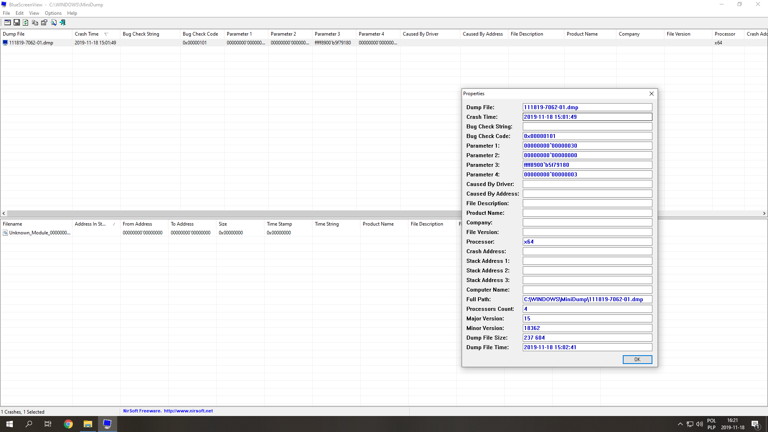Close the Properties dialog with X
The image size is (768, 432).
click(652, 94)
